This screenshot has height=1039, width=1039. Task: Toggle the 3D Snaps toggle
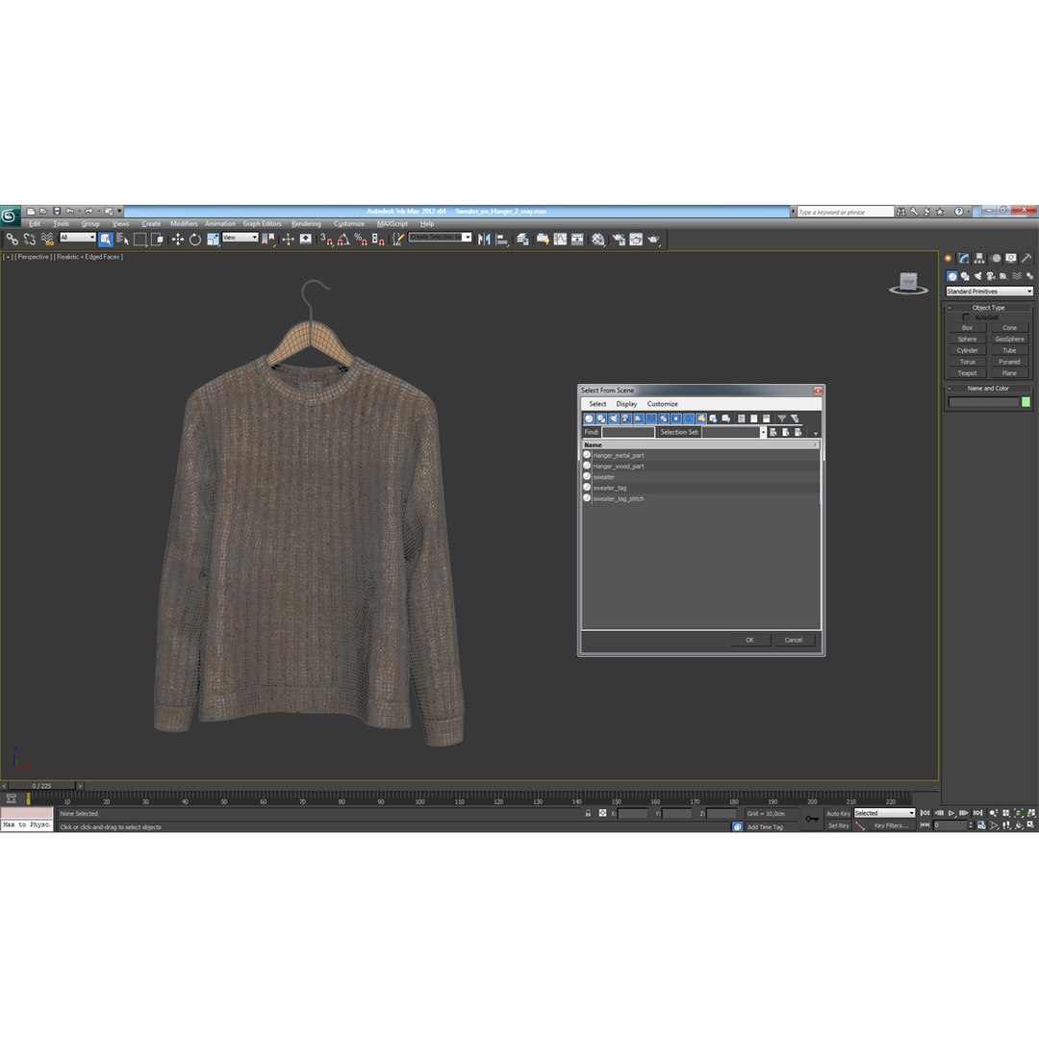pos(326,240)
